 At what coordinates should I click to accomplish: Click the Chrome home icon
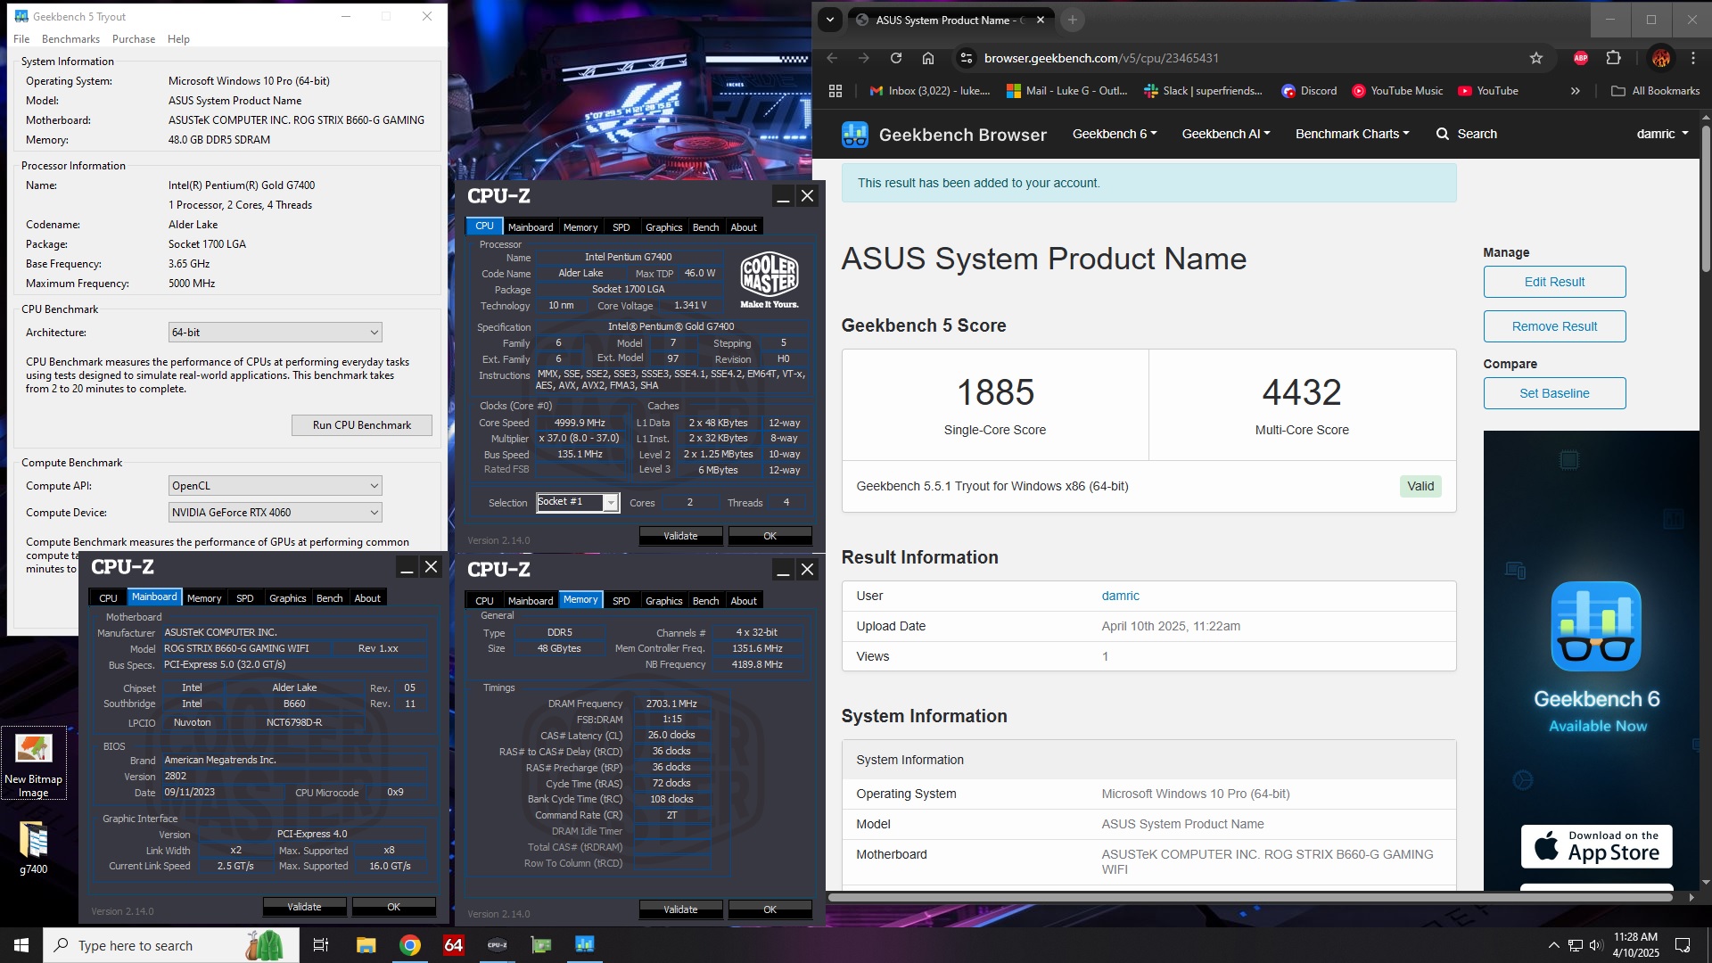click(928, 58)
